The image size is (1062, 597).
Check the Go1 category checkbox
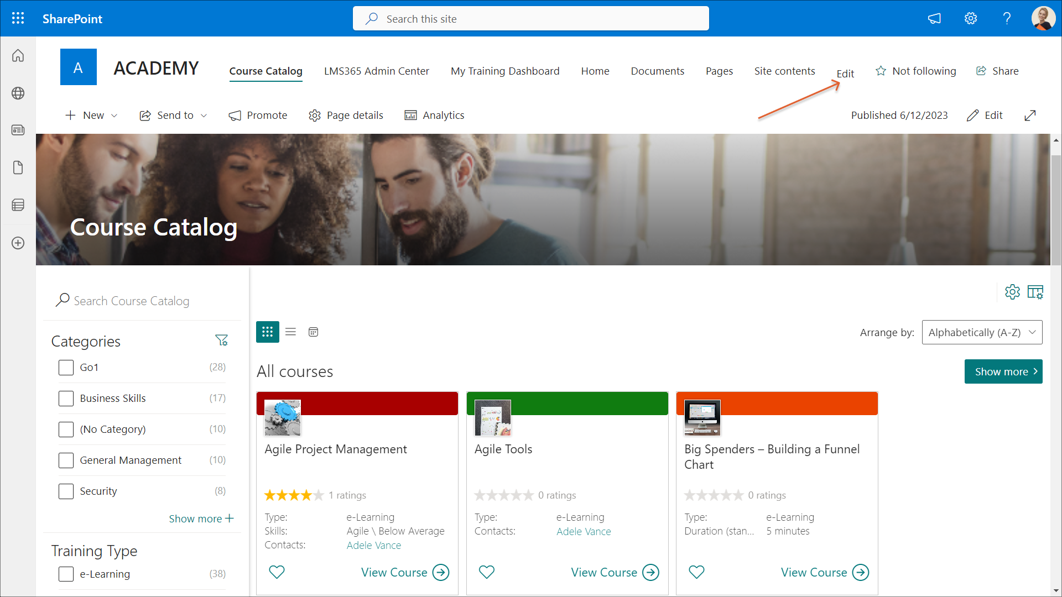(66, 367)
